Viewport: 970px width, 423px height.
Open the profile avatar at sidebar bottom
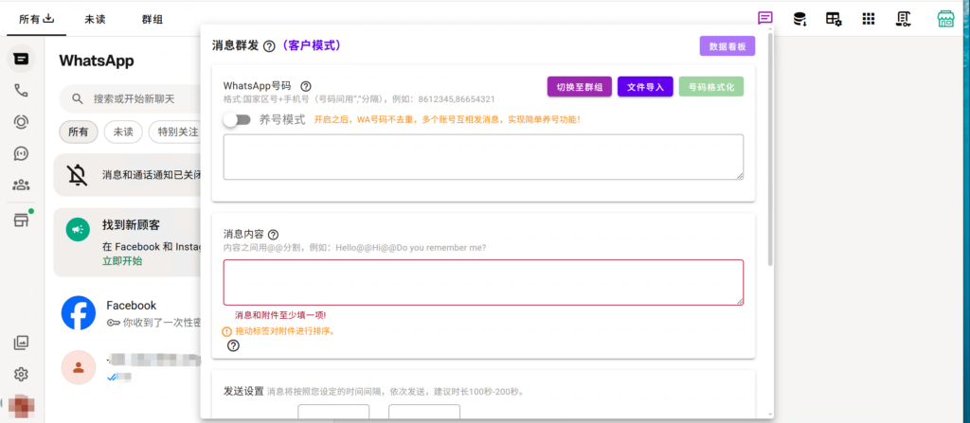tap(21, 406)
